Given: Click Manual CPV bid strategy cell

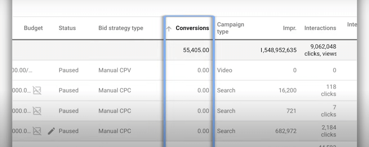Looking at the screenshot, I should 115,70.
